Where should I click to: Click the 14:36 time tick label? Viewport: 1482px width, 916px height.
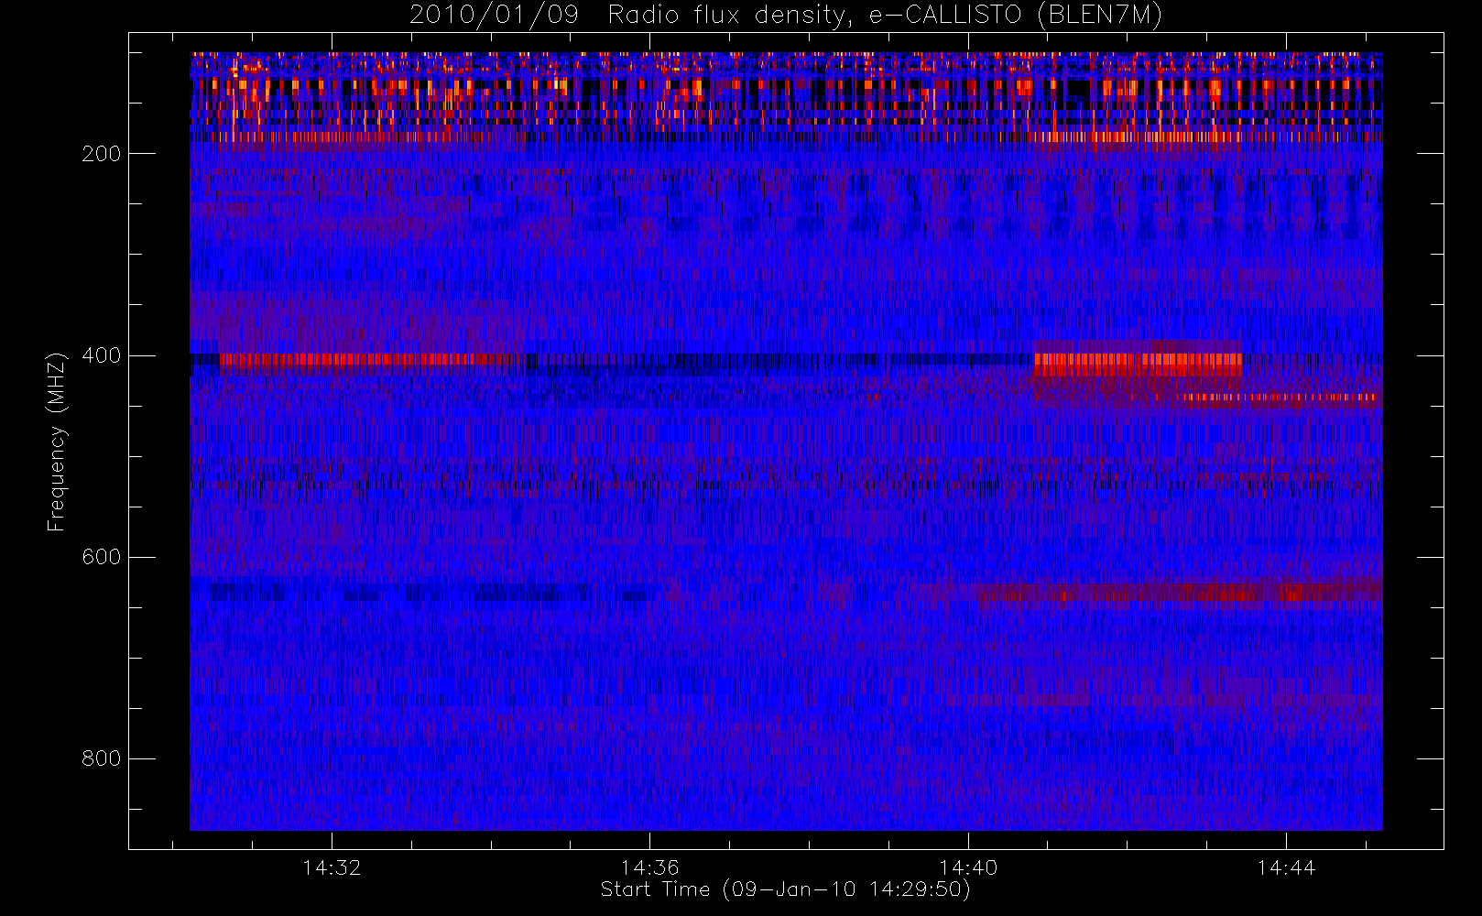click(649, 867)
